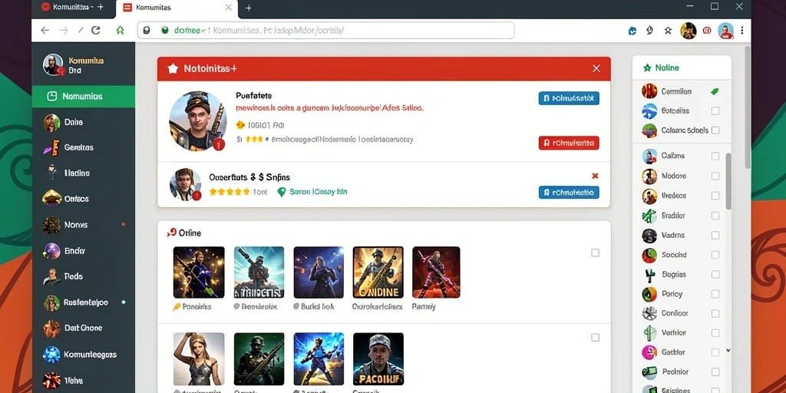Click the blue button beside Puefatete
Screen dimensions: 786x393
569,98
